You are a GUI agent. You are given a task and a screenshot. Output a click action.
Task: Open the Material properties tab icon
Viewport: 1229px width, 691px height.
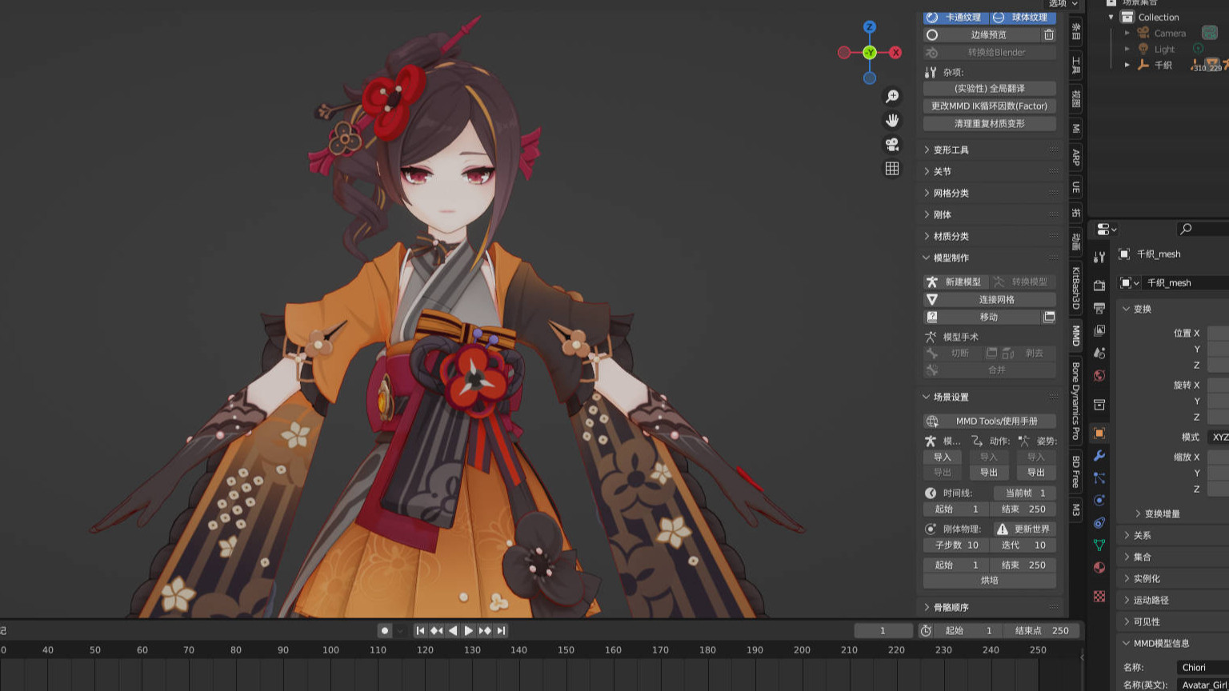[1099, 567]
